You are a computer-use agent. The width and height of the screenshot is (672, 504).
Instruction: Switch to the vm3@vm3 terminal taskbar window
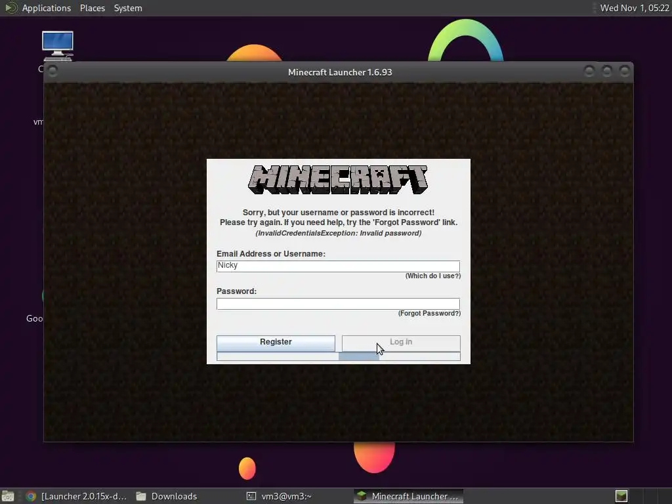coord(279,496)
